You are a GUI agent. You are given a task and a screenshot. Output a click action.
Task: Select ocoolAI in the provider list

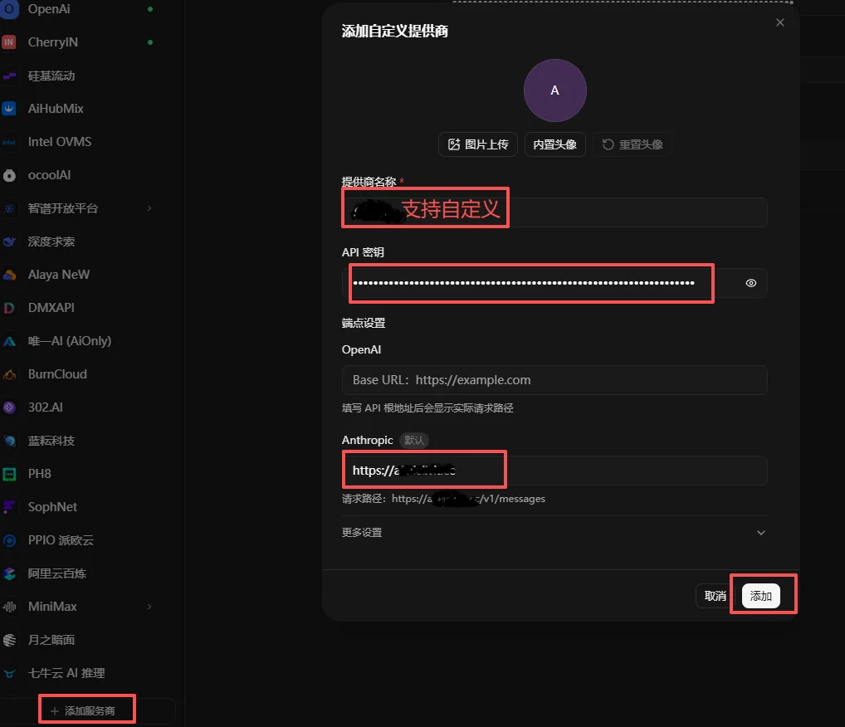[50, 175]
